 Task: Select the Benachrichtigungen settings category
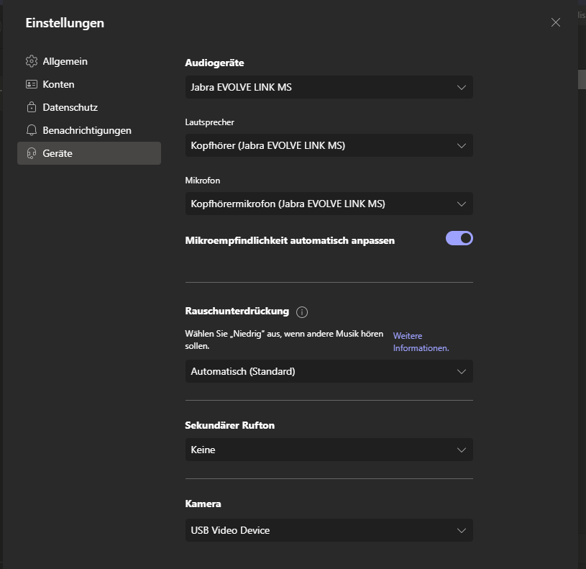click(89, 130)
